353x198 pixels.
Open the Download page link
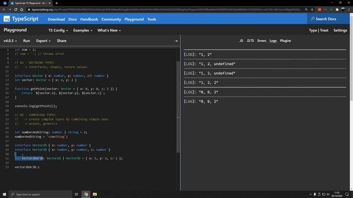[x=56, y=19]
